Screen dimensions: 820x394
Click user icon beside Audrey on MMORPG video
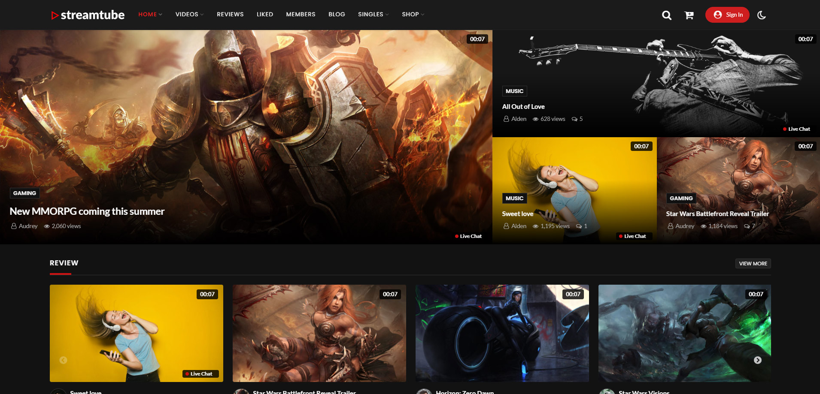click(x=14, y=226)
